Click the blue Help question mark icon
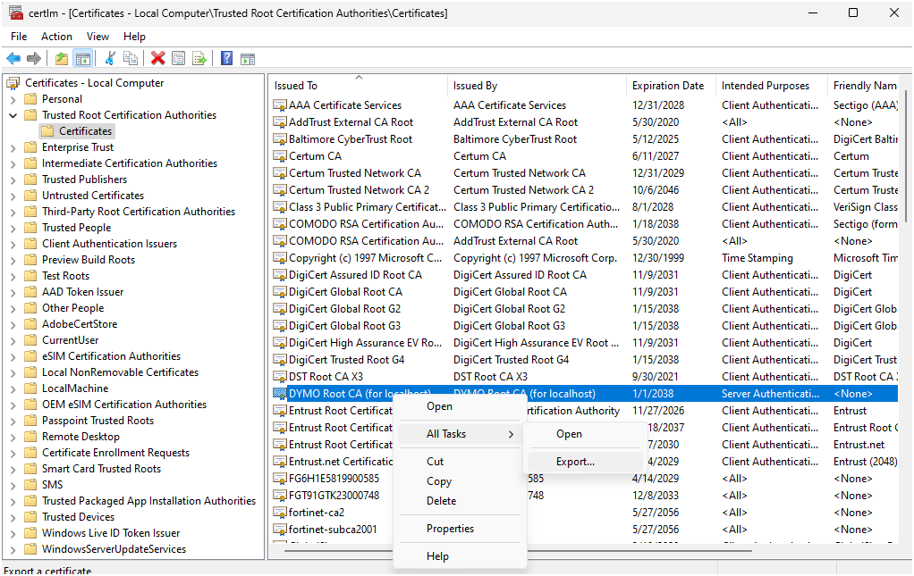 (x=226, y=58)
